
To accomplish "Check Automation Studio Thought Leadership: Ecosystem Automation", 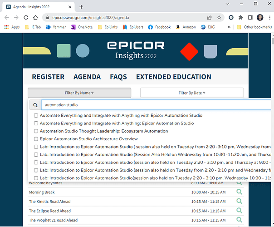I will [x=36, y=131].
